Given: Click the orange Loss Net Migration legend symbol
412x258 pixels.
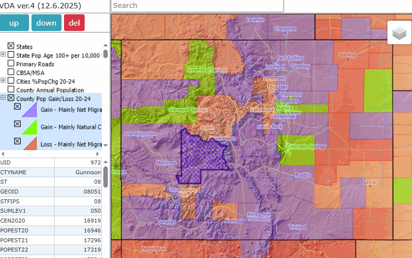Looking at the screenshot, I should [30, 144].
